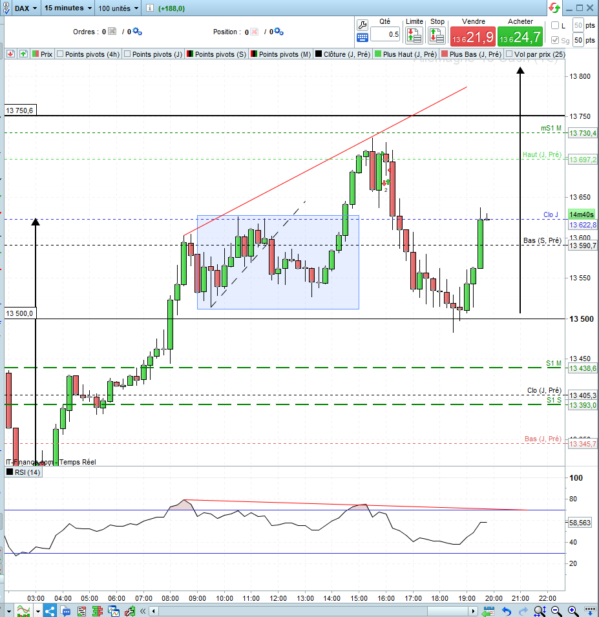This screenshot has height=617, width=599.
Task: Click the scrollbar left arrow
Action: [x=154, y=611]
